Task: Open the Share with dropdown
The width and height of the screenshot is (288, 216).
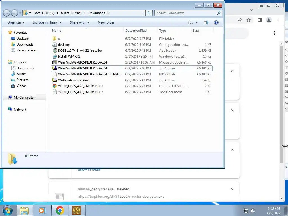Action: pyautogui.click(x=79, y=22)
